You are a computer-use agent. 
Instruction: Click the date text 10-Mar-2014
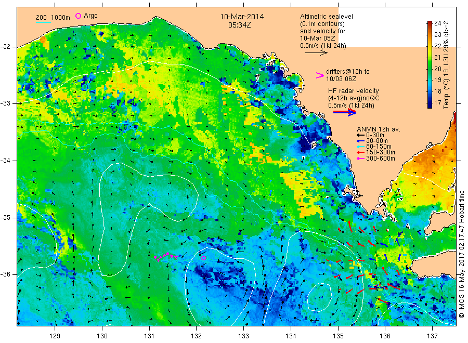pyautogui.click(x=242, y=17)
